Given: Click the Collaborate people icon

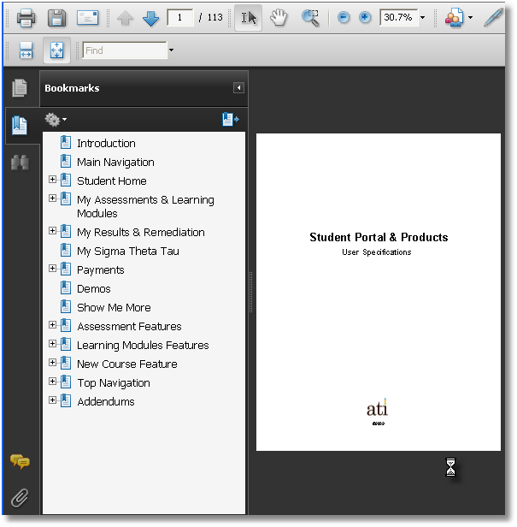Looking at the screenshot, I should pyautogui.click(x=455, y=18).
